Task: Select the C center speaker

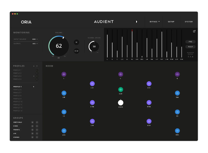Action: coord(121,74)
